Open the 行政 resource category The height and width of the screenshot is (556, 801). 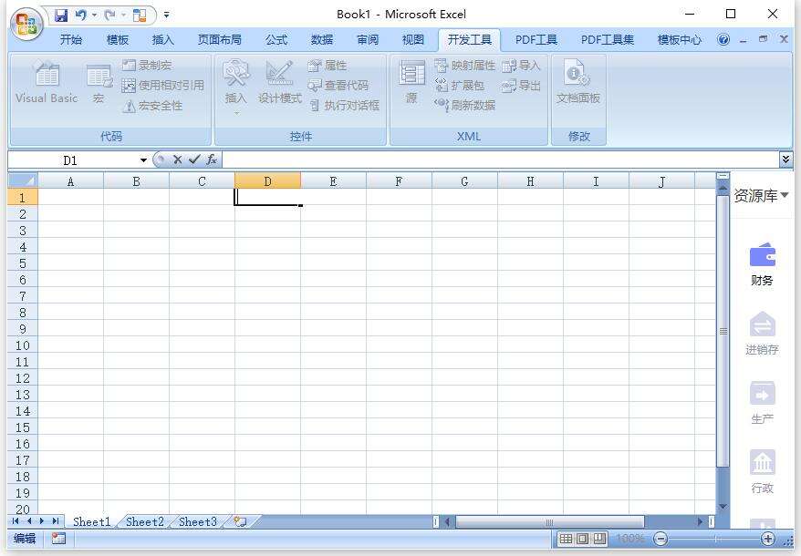[762, 472]
